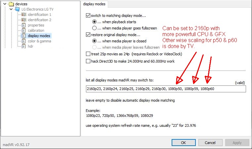252x149 pixels.
Task: Select identification 2 in tree
Action: click(x=39, y=20)
